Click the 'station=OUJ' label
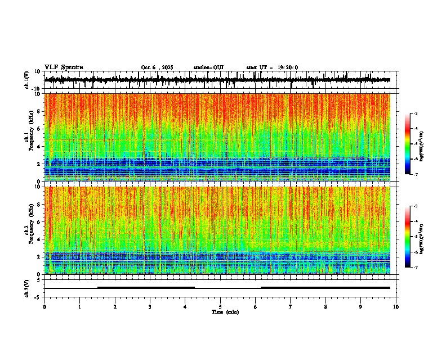The width and height of the screenshot is (446, 344). [x=208, y=67]
